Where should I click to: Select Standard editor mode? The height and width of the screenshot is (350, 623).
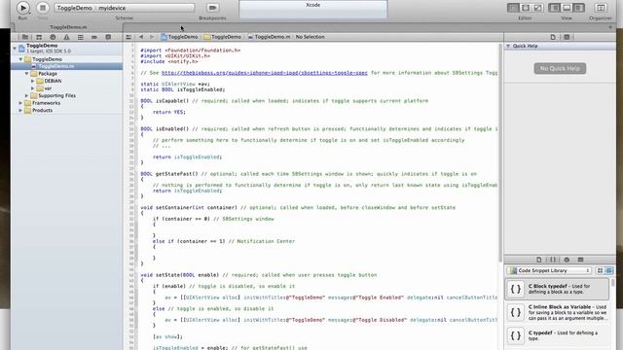(x=513, y=8)
